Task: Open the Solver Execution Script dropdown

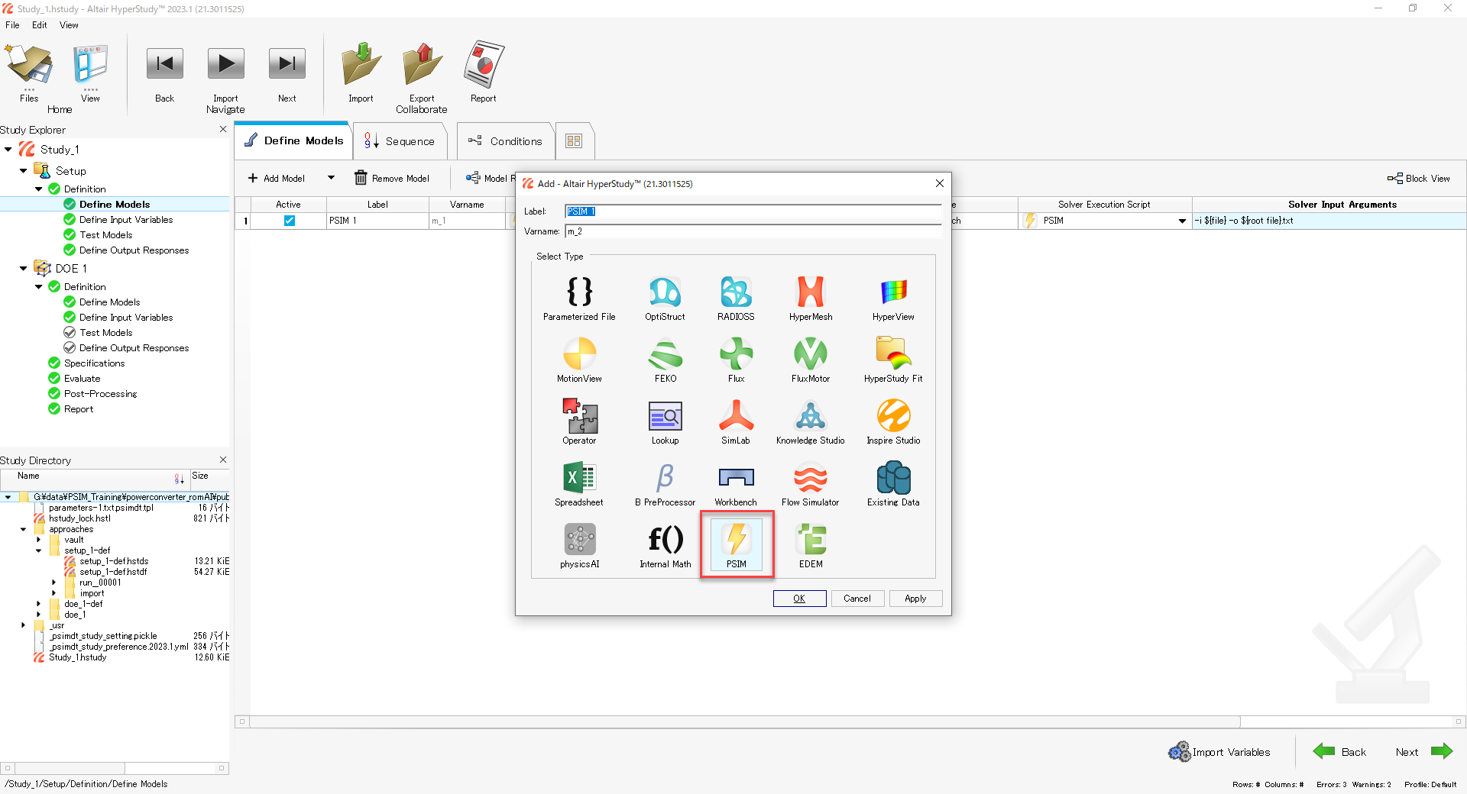Action: tap(1182, 221)
